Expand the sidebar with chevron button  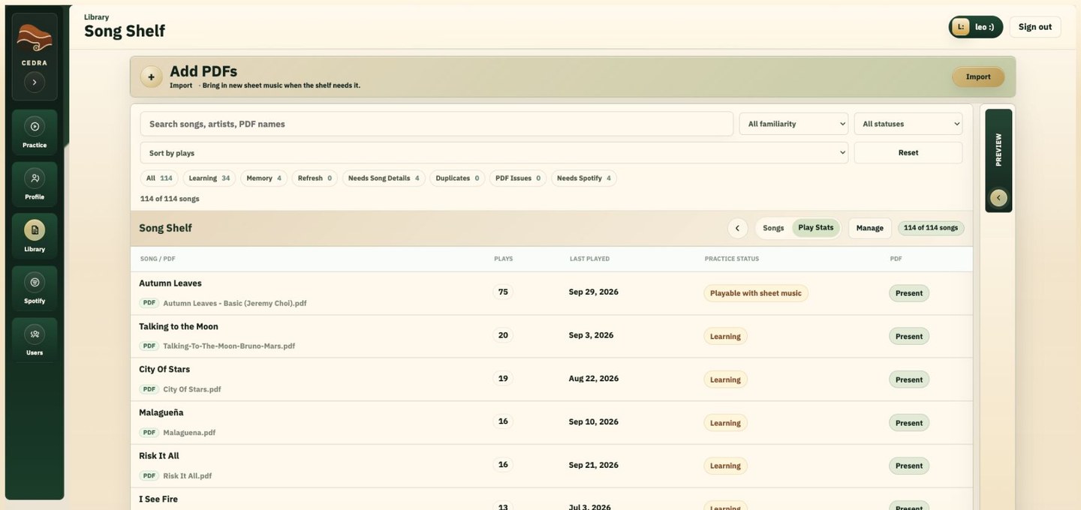pos(35,82)
